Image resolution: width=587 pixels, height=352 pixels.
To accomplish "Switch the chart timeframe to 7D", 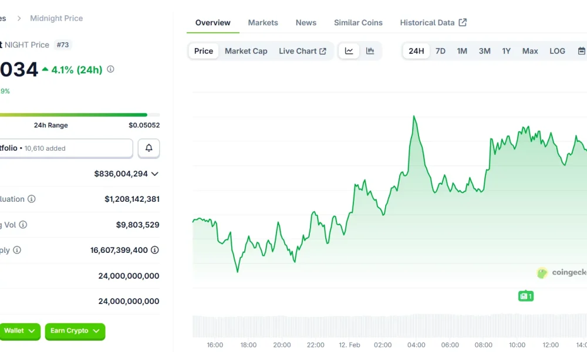I will [x=440, y=51].
